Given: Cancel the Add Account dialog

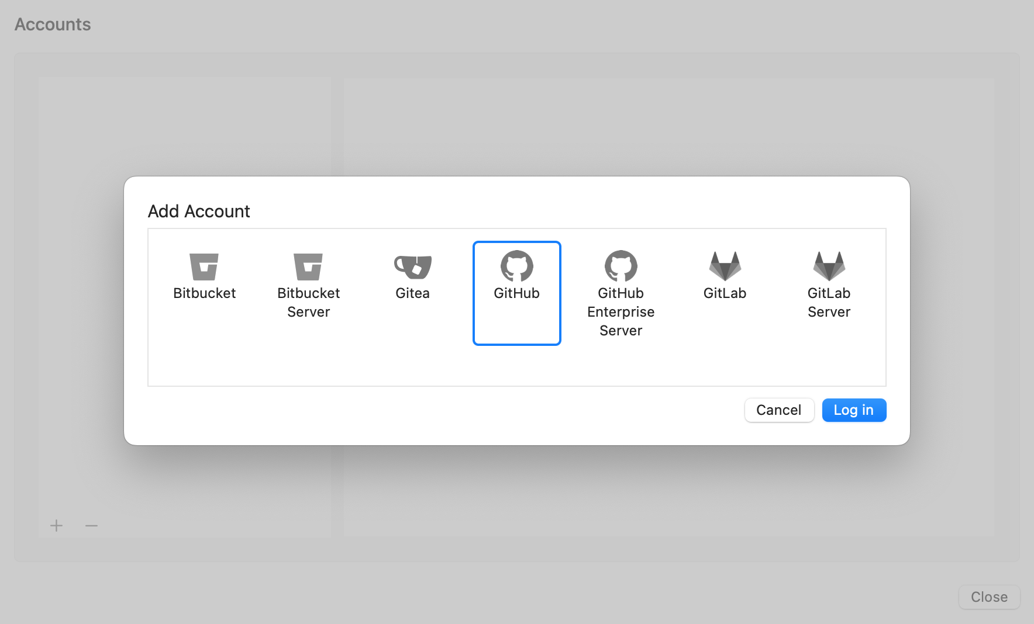Looking at the screenshot, I should 779,410.
